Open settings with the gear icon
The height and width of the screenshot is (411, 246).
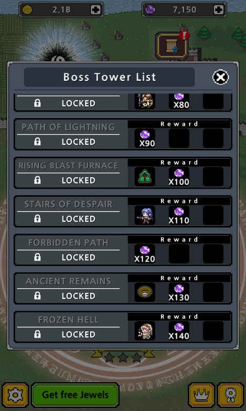(15, 395)
